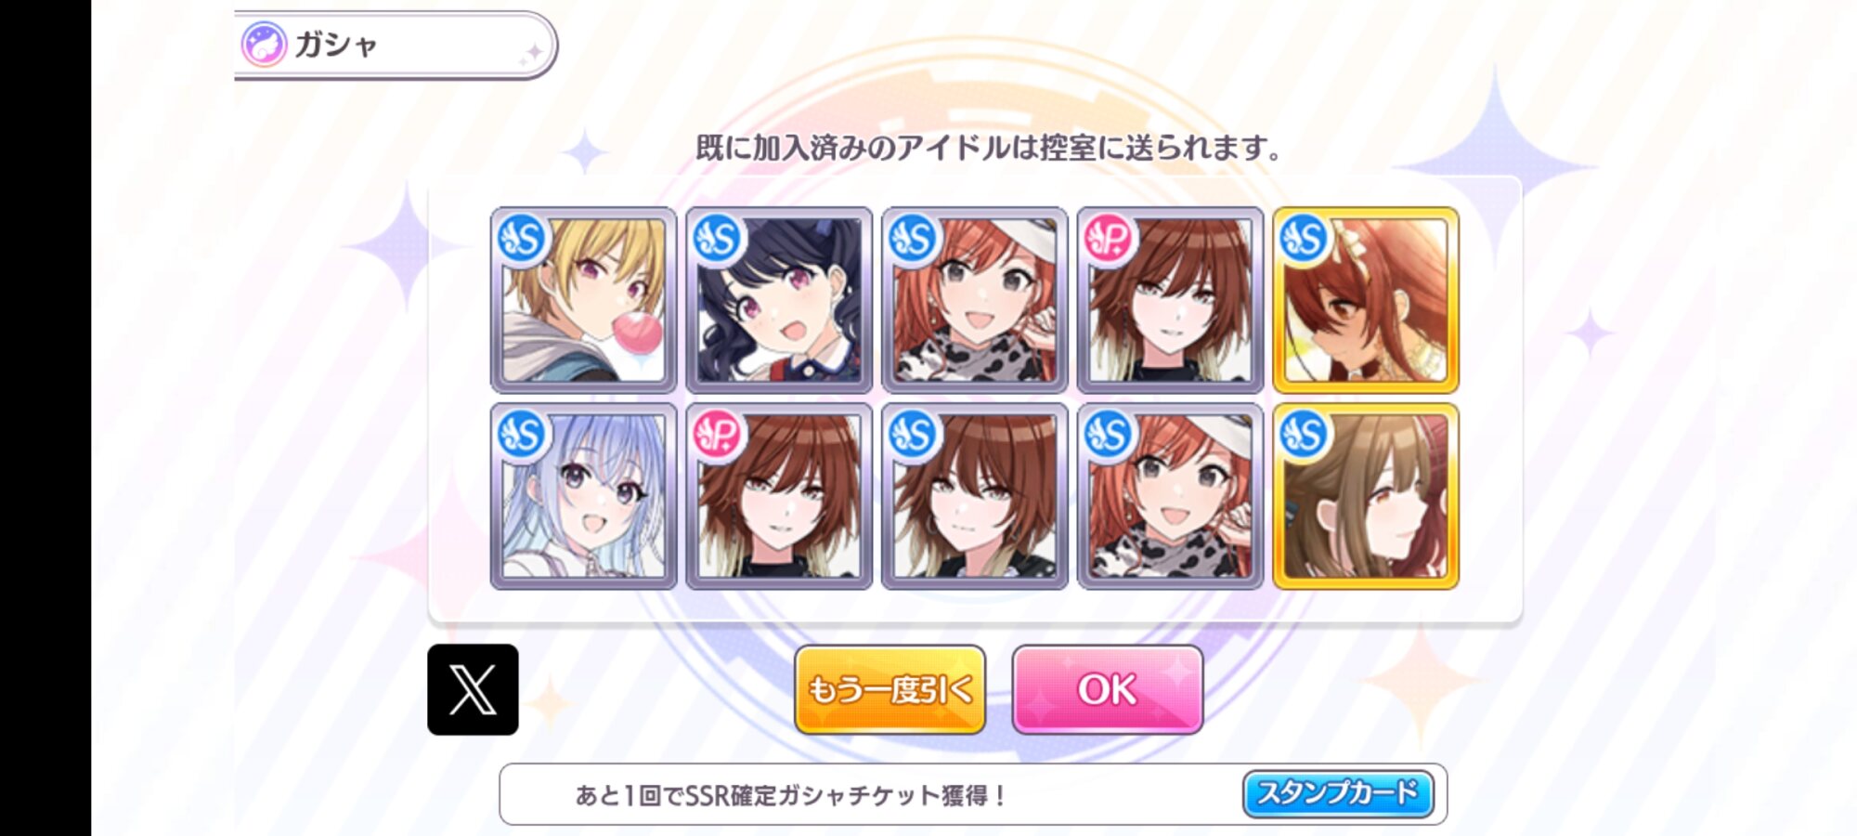This screenshot has width=1857, height=836.
Task: Click the ガシャ header orb icon
Action: click(x=264, y=45)
